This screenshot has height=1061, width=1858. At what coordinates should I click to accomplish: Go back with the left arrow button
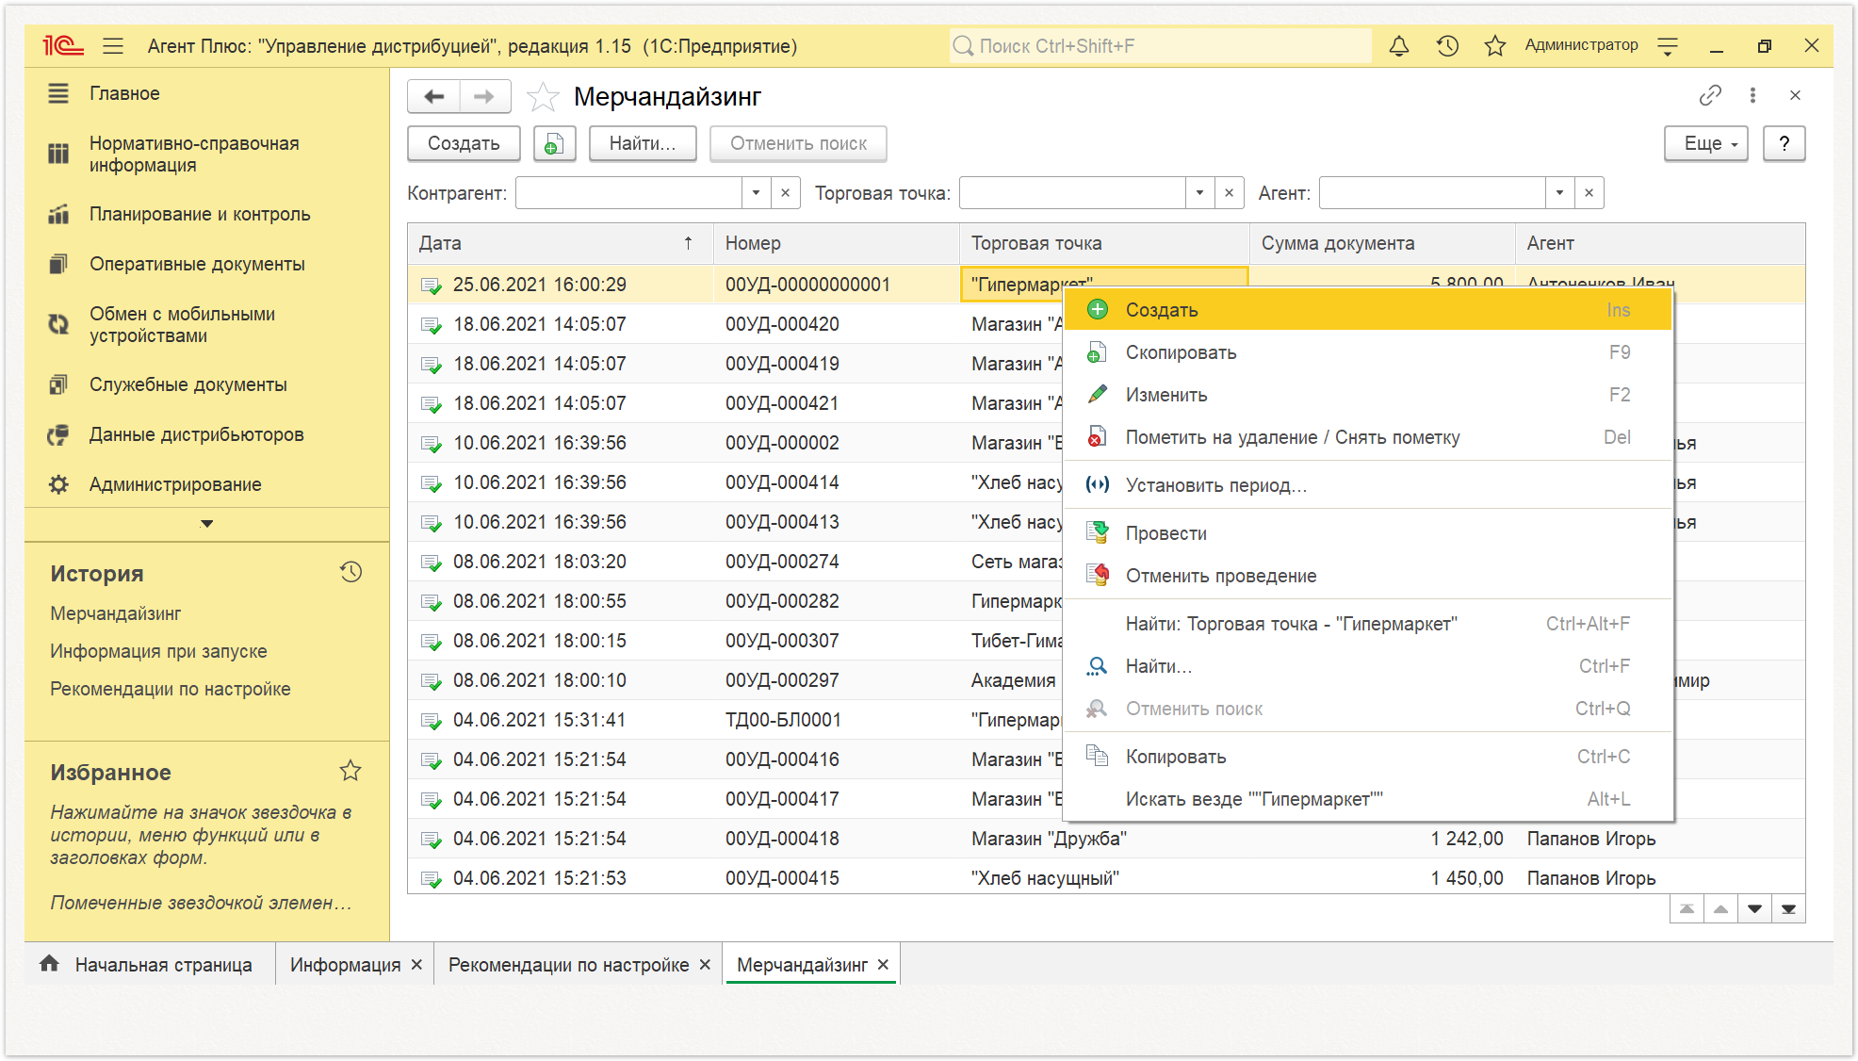click(x=433, y=96)
